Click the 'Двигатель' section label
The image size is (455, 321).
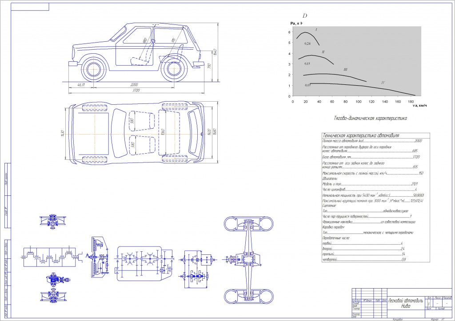tap(330, 178)
